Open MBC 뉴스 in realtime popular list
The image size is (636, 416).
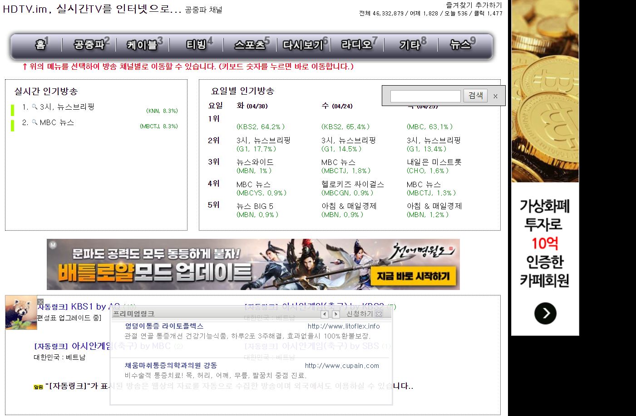click(x=57, y=122)
